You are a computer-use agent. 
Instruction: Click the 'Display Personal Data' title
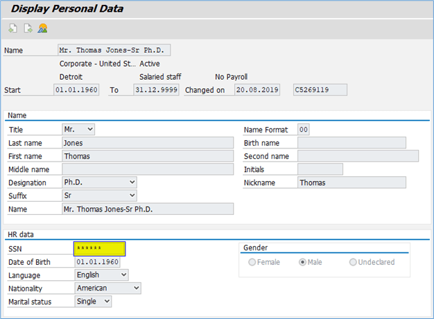click(67, 8)
